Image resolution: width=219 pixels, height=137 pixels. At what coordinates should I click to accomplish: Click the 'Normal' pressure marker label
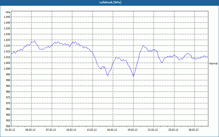(214, 64)
